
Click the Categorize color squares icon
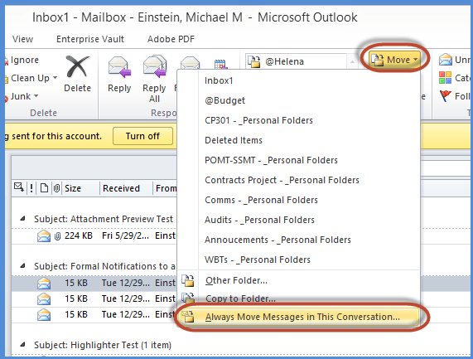445,78
